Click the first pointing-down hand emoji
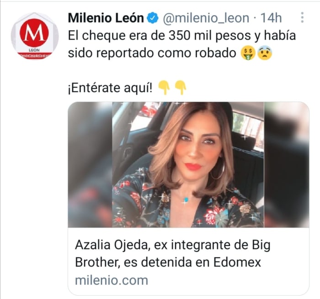This screenshot has height=299, width=320. click(164, 88)
